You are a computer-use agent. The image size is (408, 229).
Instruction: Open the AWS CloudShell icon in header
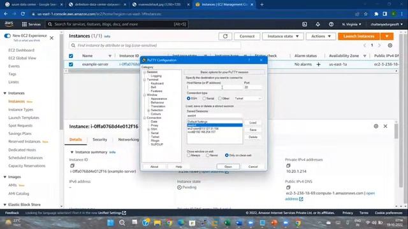coord(305,24)
